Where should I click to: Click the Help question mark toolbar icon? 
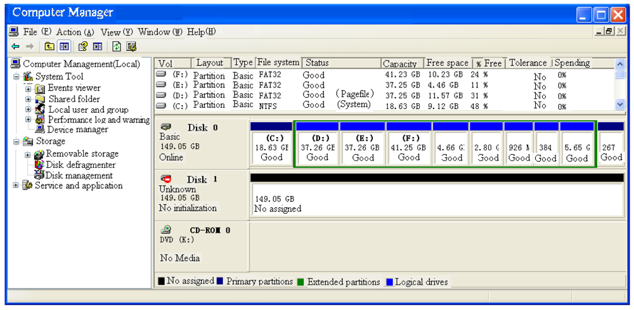82,46
